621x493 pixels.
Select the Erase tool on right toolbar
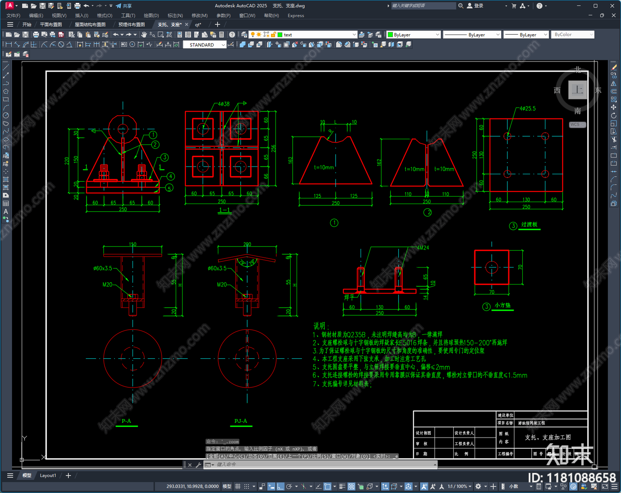tap(614, 67)
